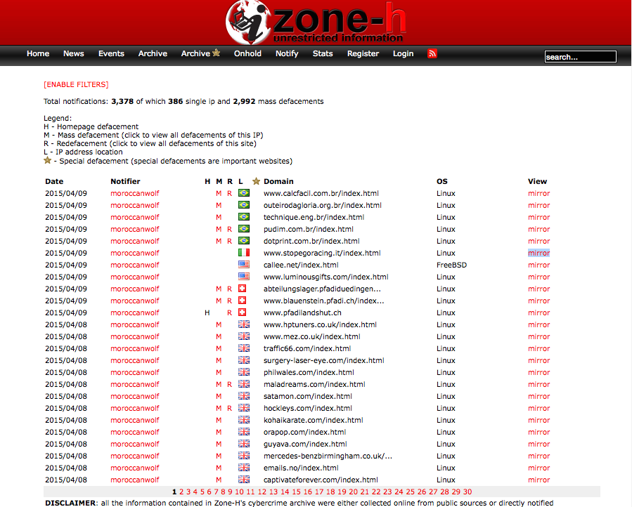The height and width of the screenshot is (507, 632).
Task: Click R redefacement link for pfadilandshut.ch
Action: tap(229, 313)
